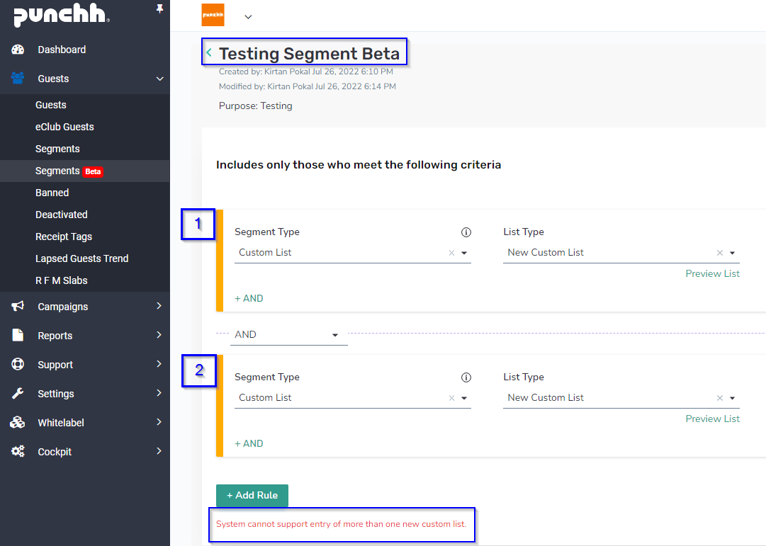Click the Campaigns megaphone icon
766x546 pixels.
click(x=17, y=307)
